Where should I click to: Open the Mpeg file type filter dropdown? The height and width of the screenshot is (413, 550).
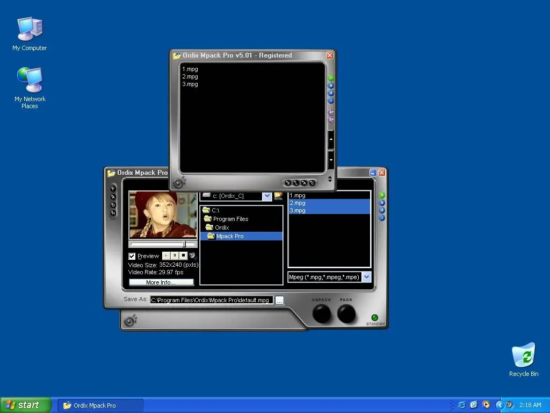click(x=366, y=277)
